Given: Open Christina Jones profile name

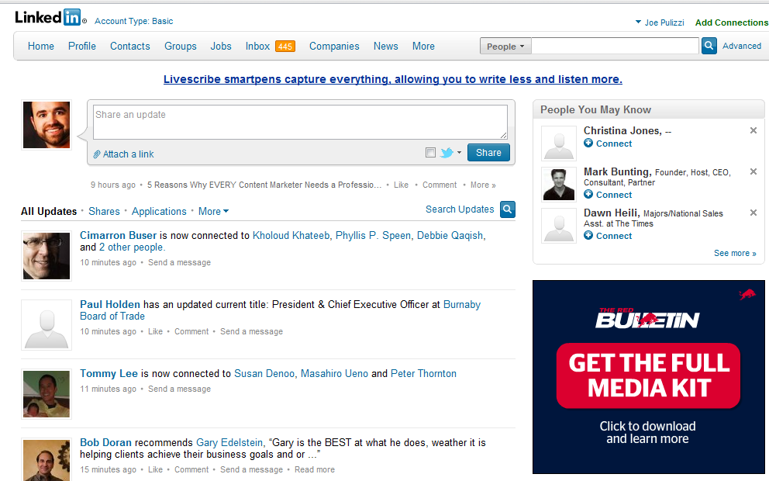Looking at the screenshot, I should tap(622, 130).
